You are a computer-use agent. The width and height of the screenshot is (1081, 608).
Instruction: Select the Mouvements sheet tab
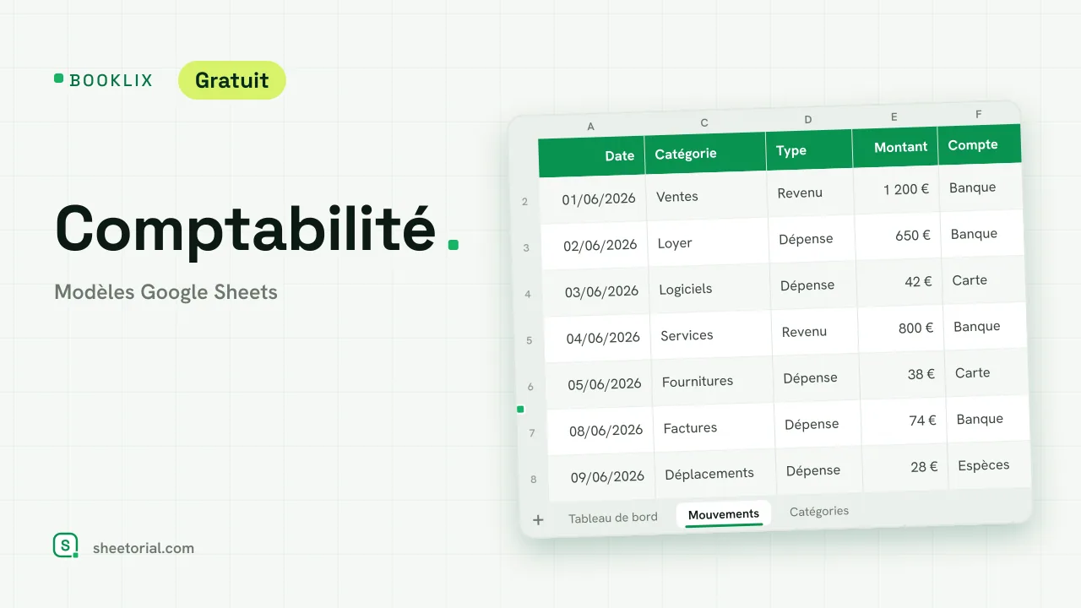tap(724, 514)
